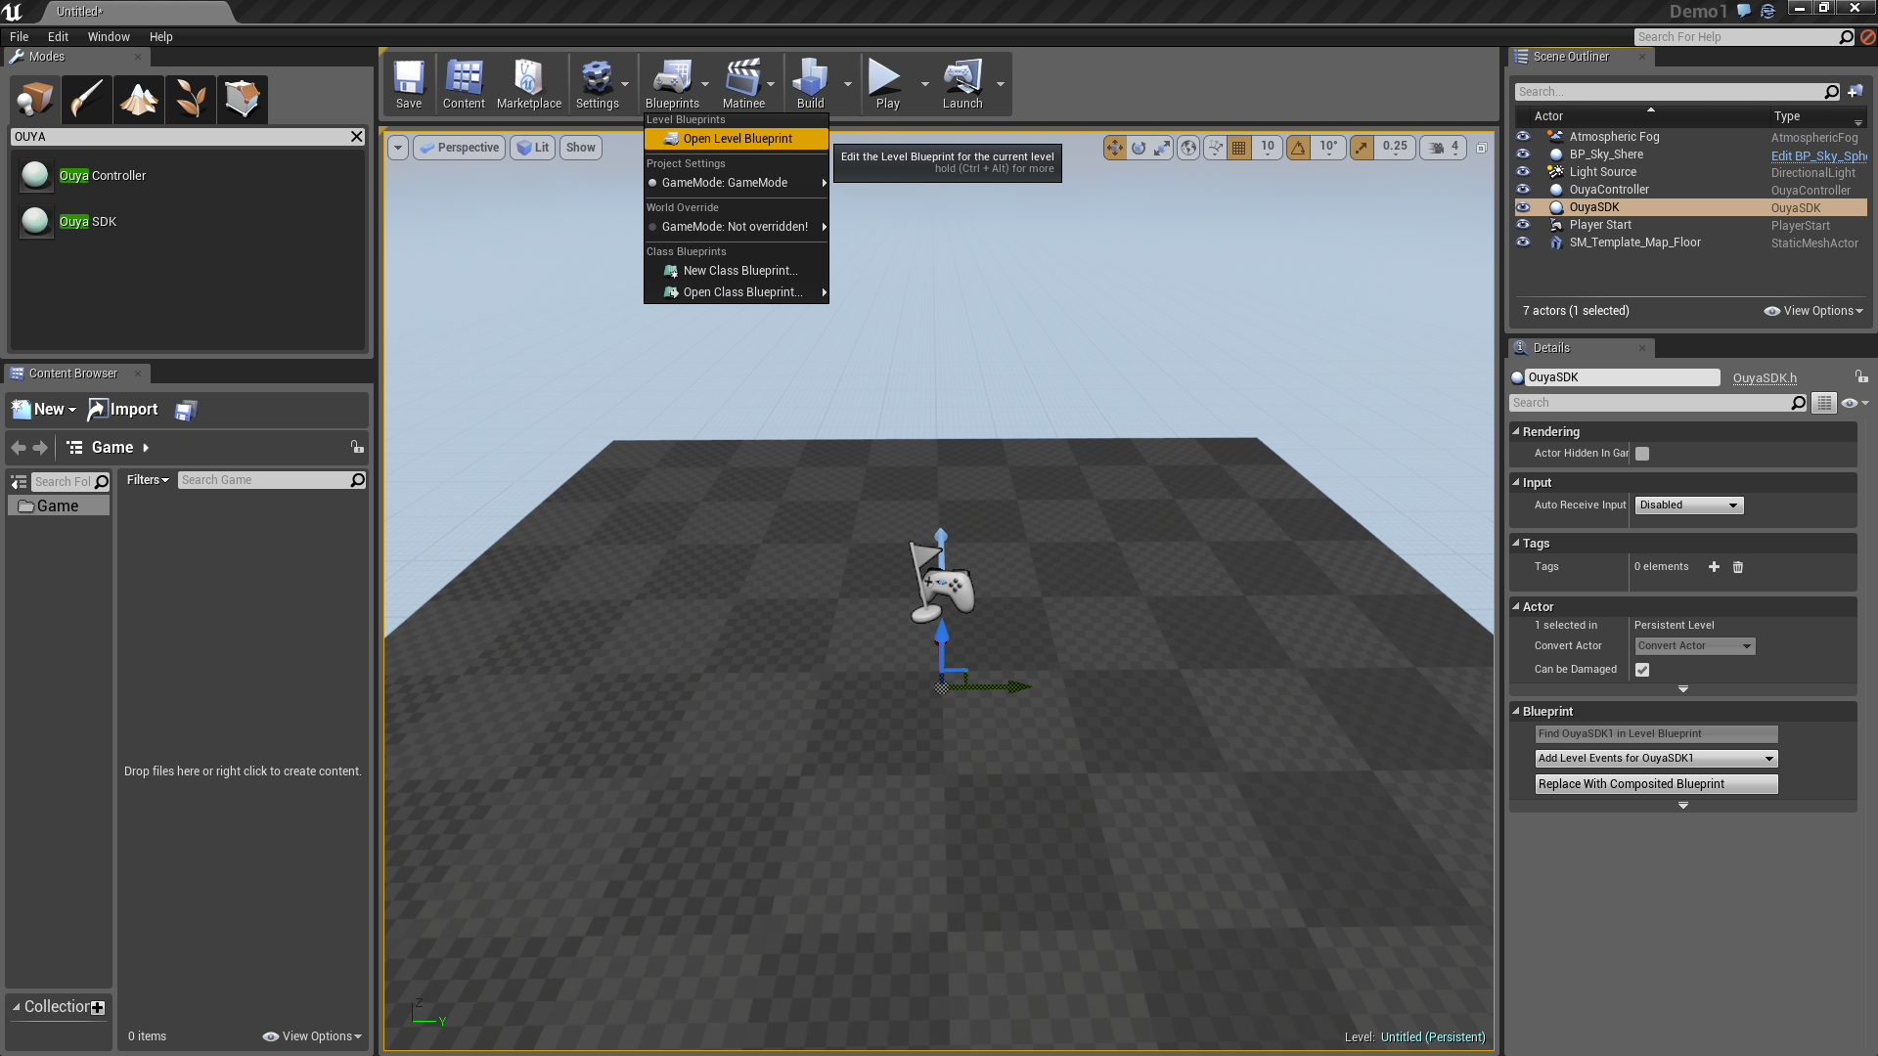Screen dimensions: 1878x1056
Task: Switch to Landscape mode icon
Action: pos(139,99)
